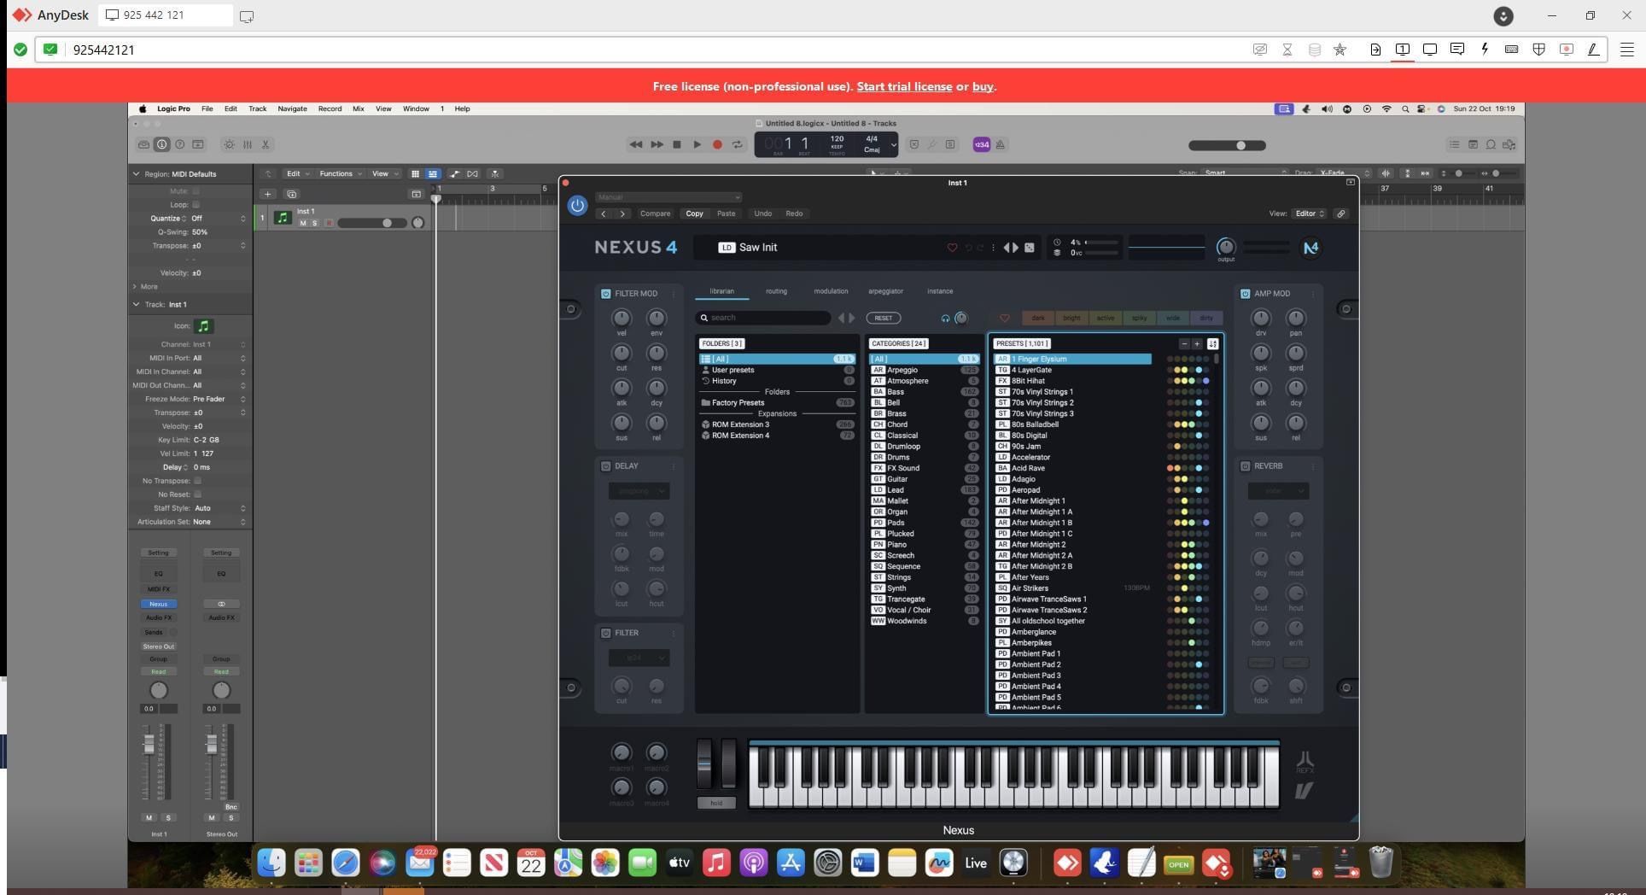Select the Bass category
The width and height of the screenshot is (1646, 895).
(x=924, y=392)
